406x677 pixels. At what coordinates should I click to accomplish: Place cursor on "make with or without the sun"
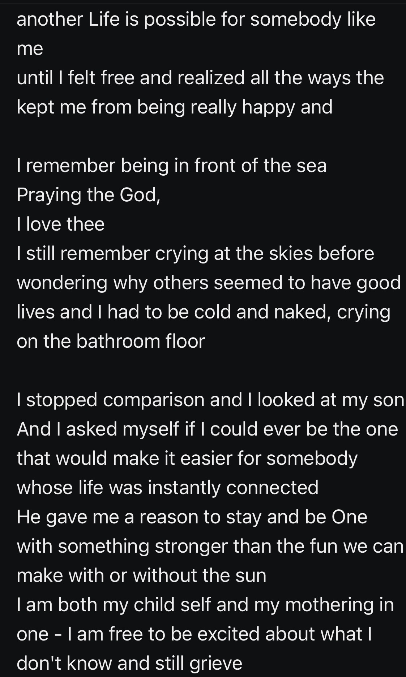tap(141, 576)
